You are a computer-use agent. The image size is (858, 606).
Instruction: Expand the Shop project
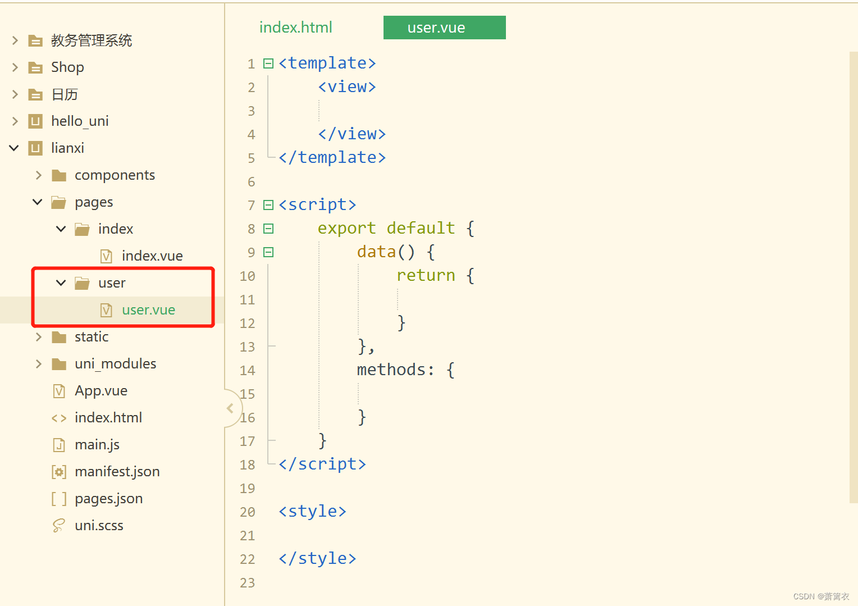[x=15, y=67]
